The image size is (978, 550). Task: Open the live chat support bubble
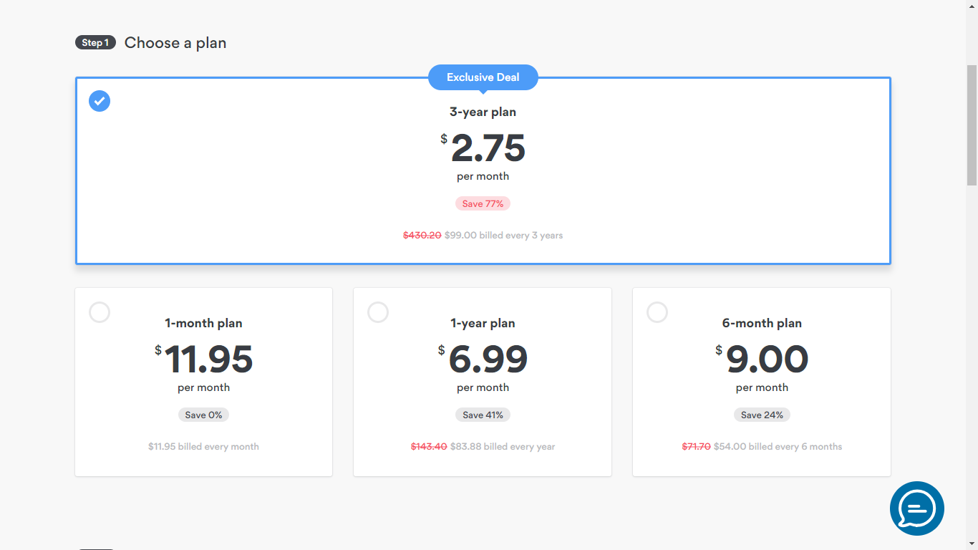pos(916,508)
